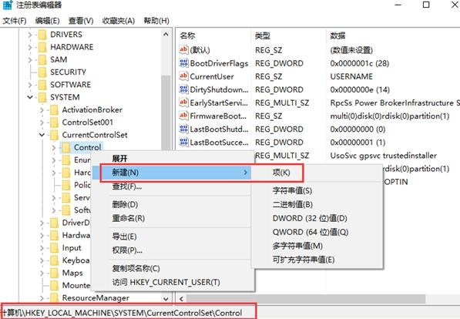
Task: Open the 文件(F) menu
Action: click(x=15, y=21)
